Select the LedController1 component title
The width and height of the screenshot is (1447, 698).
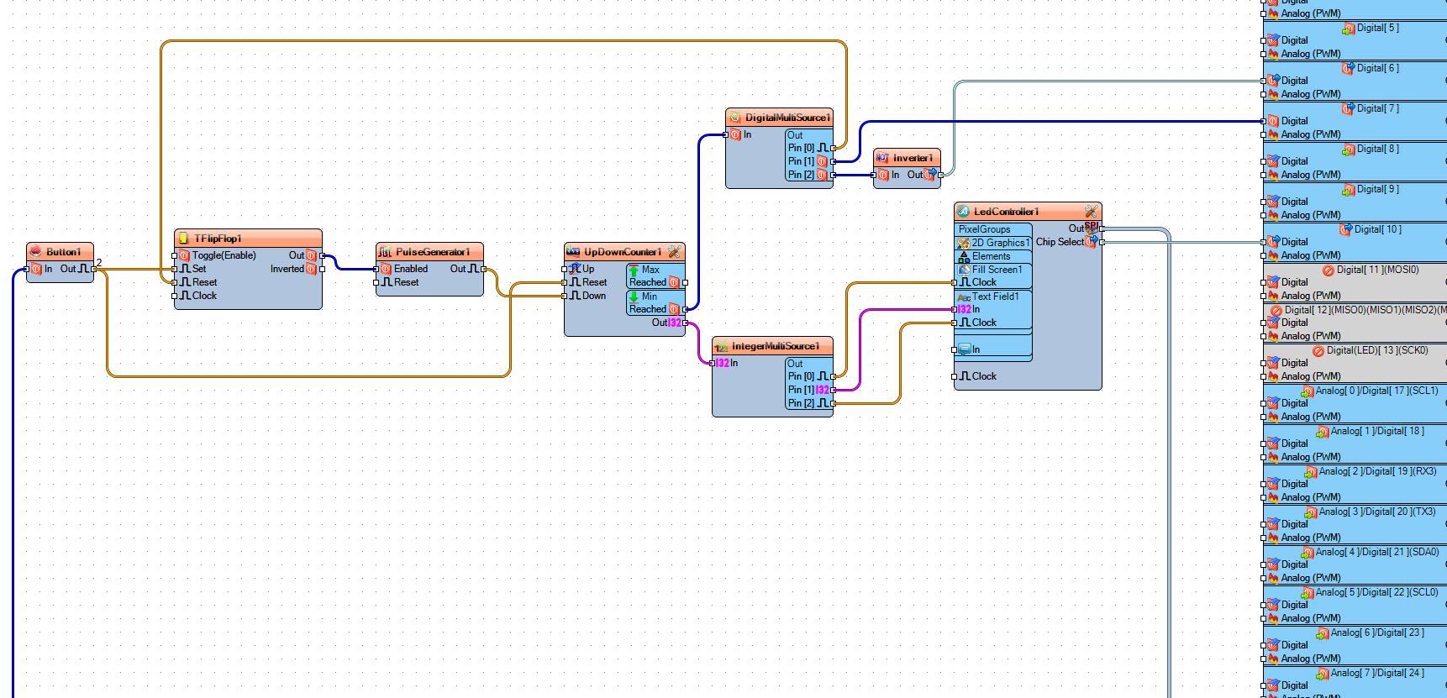[x=1007, y=212]
